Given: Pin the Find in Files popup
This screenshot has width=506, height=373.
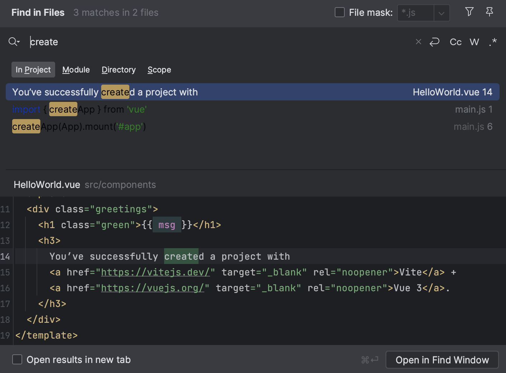Looking at the screenshot, I should [489, 12].
